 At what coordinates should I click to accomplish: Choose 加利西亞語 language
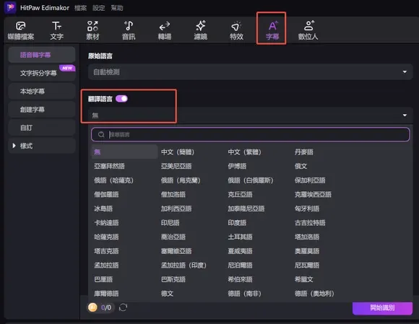tap(176, 209)
